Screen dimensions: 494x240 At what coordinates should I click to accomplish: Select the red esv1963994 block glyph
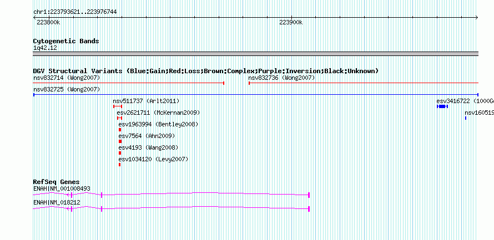tap(120, 130)
